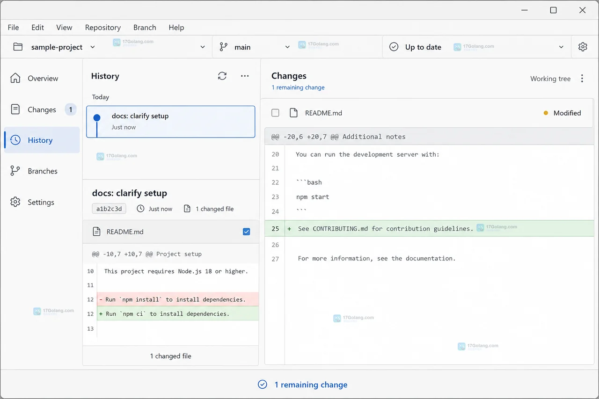Click the git branch icon in toolbar

224,47
